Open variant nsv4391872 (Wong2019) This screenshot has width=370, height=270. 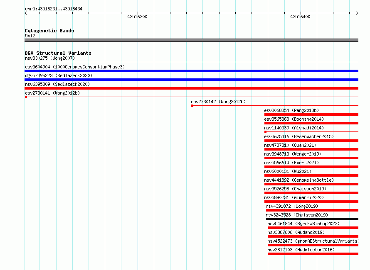292,206
